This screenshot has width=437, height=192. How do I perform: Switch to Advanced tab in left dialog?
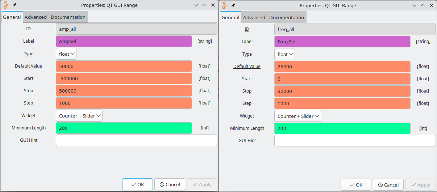pyautogui.click(x=36, y=17)
